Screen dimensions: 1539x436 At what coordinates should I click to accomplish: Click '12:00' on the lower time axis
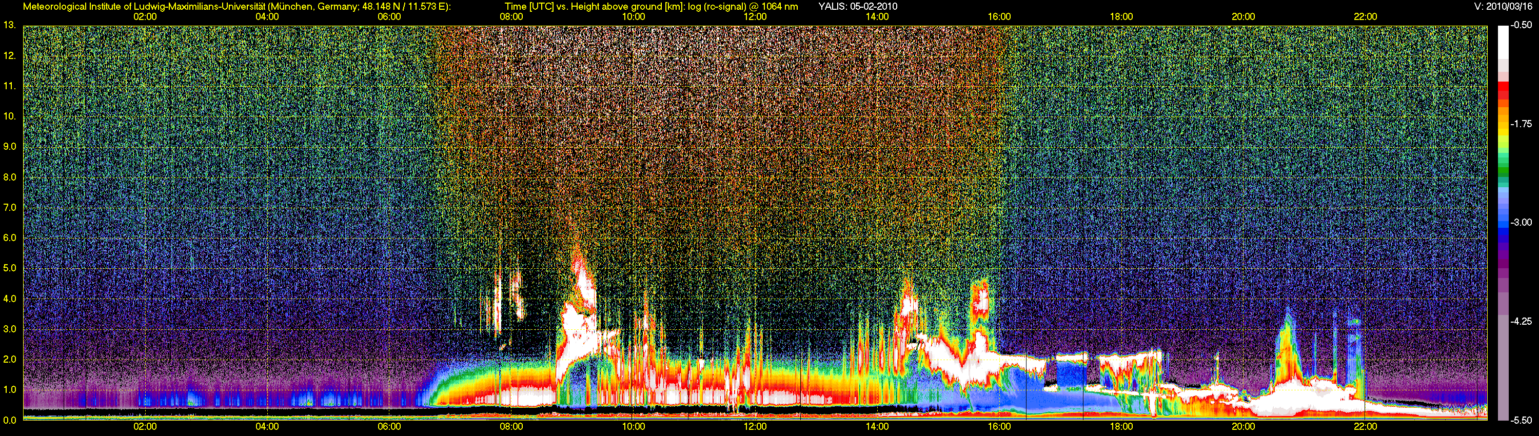click(755, 426)
